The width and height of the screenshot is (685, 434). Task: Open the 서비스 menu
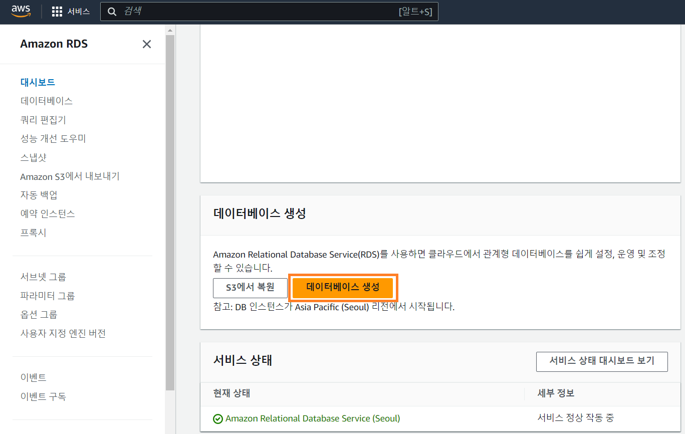tap(79, 12)
